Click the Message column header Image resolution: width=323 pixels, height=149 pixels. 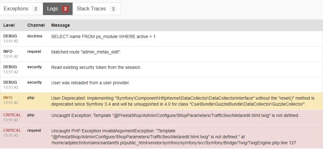click(x=61, y=25)
